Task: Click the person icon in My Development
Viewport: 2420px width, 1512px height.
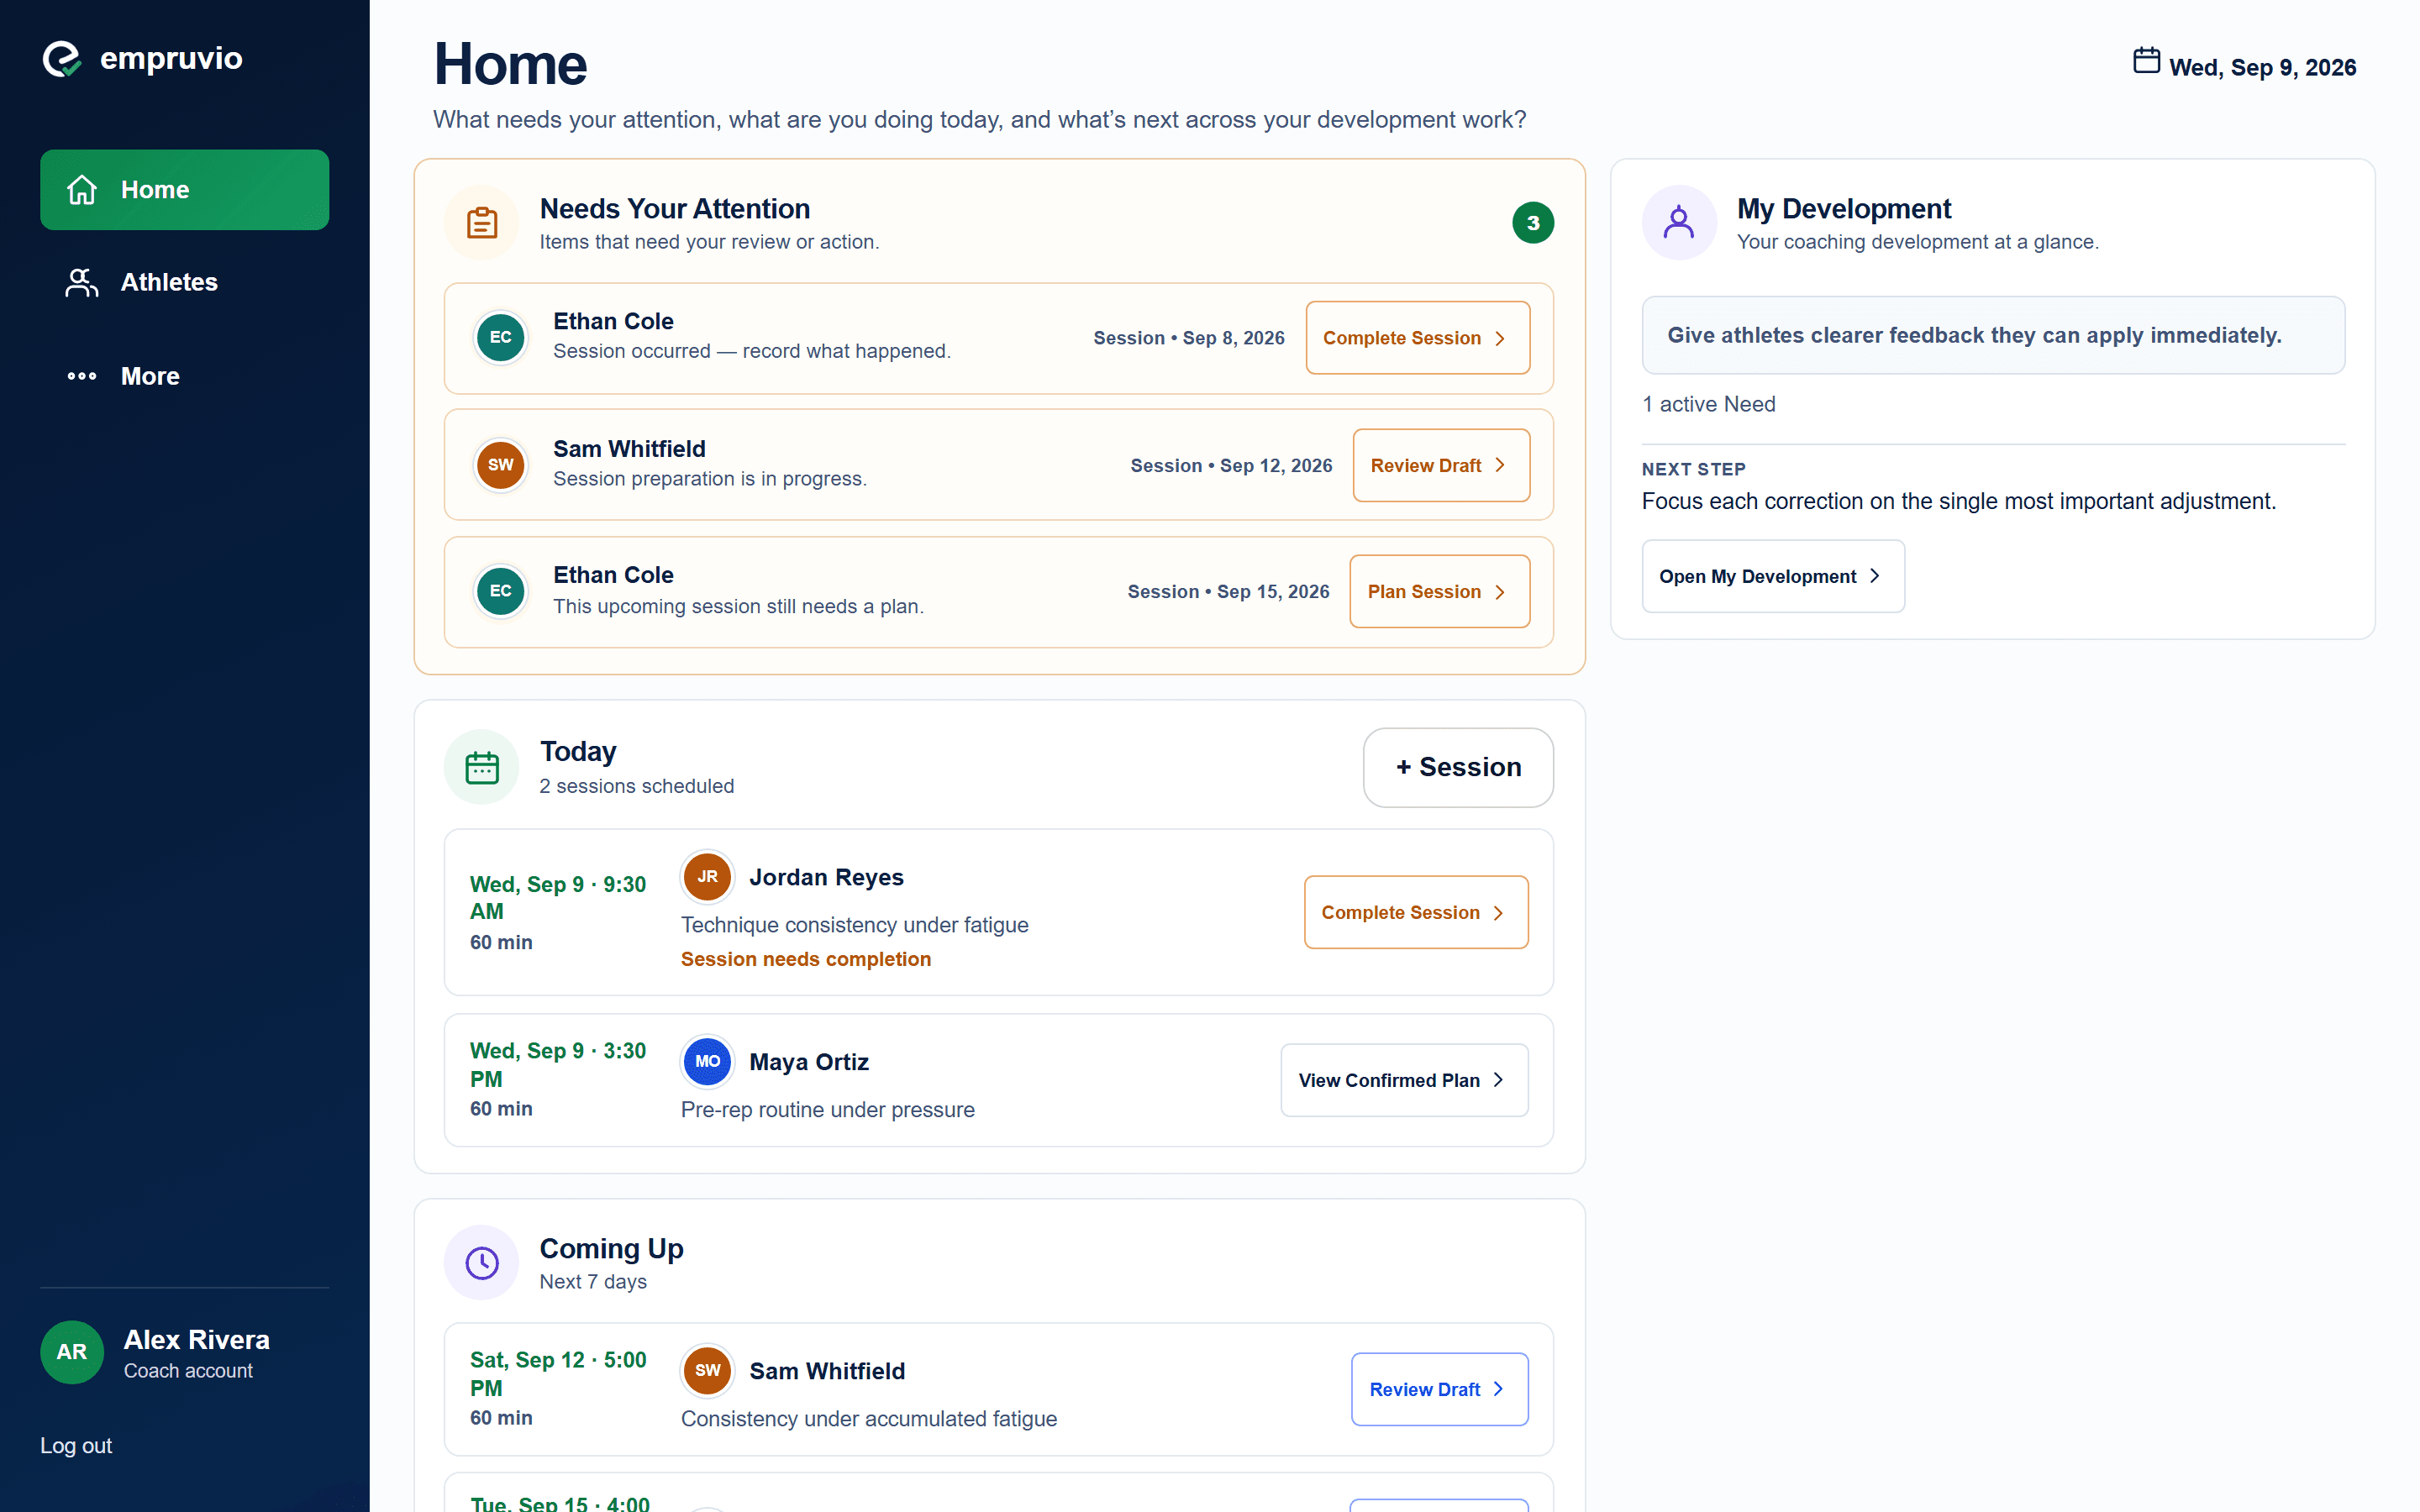Action: (1679, 222)
